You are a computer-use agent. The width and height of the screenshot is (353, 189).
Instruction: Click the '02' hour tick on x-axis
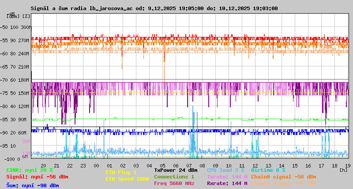point(123,166)
